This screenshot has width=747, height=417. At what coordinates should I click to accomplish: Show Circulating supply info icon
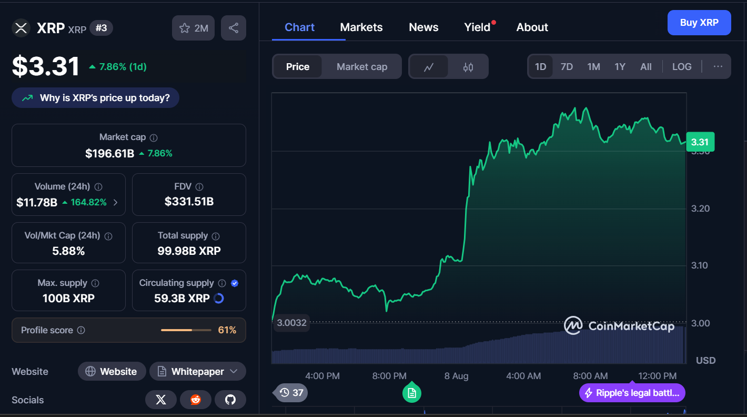click(x=222, y=283)
